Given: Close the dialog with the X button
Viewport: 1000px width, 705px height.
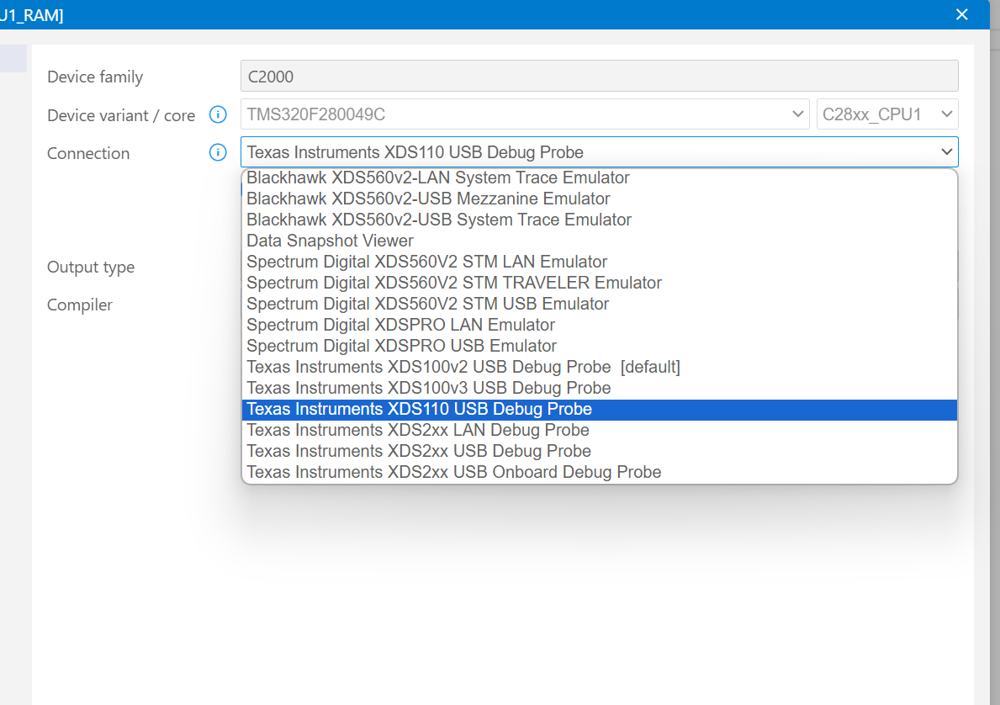Looking at the screenshot, I should [x=962, y=14].
